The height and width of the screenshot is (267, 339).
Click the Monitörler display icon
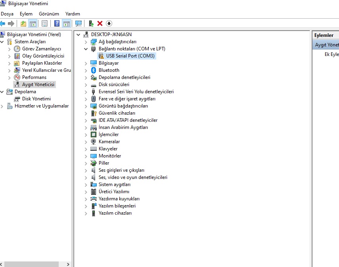pyautogui.click(x=94, y=156)
